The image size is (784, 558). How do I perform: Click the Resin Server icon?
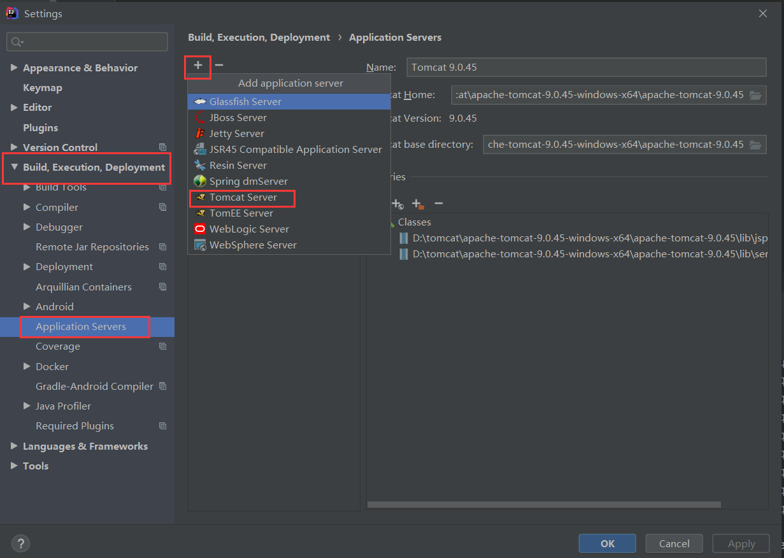(200, 166)
